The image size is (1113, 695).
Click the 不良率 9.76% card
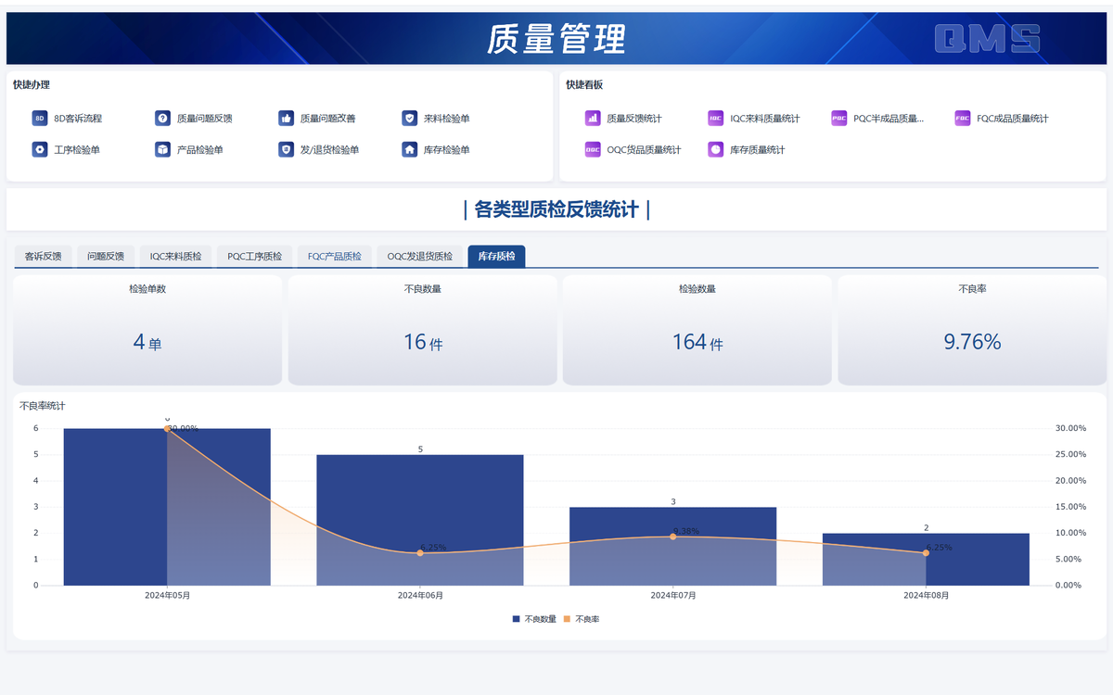point(972,330)
